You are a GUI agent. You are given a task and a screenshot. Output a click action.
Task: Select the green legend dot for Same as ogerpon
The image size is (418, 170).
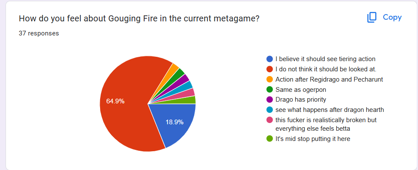pos(270,90)
